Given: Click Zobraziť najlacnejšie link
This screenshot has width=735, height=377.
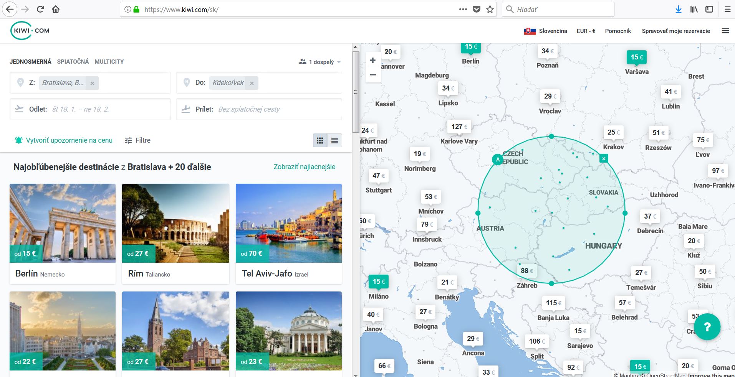Looking at the screenshot, I should point(304,167).
